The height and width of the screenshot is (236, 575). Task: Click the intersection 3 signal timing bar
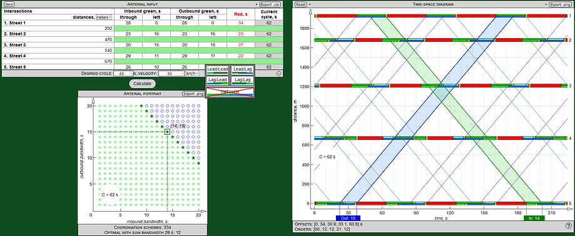click(441, 86)
